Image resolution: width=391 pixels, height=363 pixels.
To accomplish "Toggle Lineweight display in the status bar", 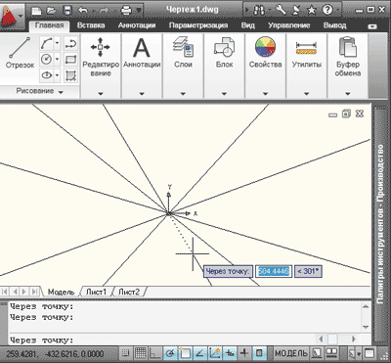I will (244, 353).
